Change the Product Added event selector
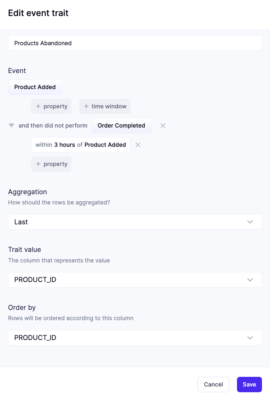The width and height of the screenshot is (270, 398). [x=35, y=87]
